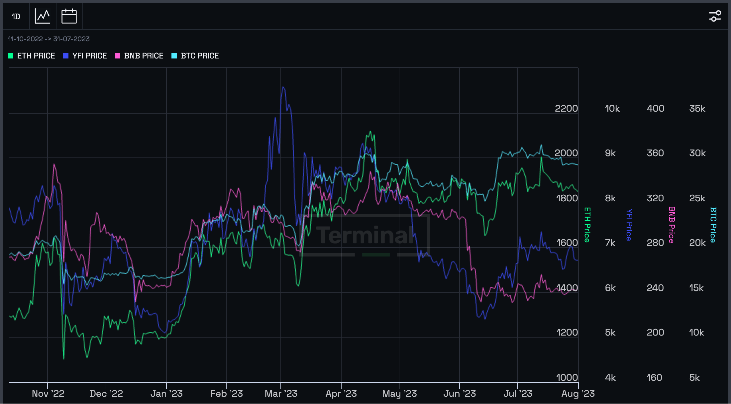The width and height of the screenshot is (731, 404).
Task: Click the Feb '23 x-axis label
Action: click(x=227, y=394)
